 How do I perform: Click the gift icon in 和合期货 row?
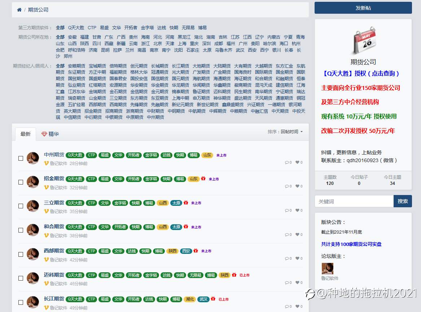coord(186,226)
